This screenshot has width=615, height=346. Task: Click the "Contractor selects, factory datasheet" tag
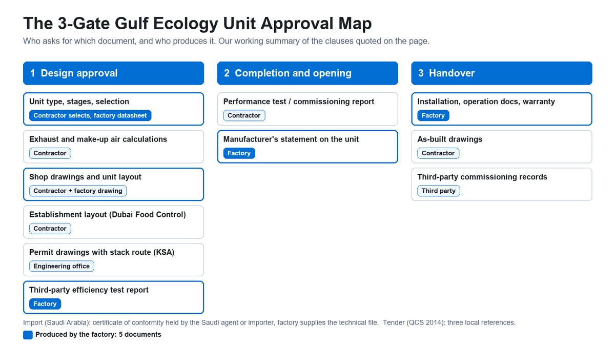[x=90, y=116]
